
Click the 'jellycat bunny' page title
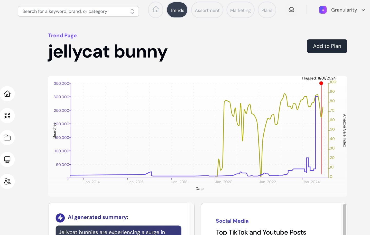point(108,52)
